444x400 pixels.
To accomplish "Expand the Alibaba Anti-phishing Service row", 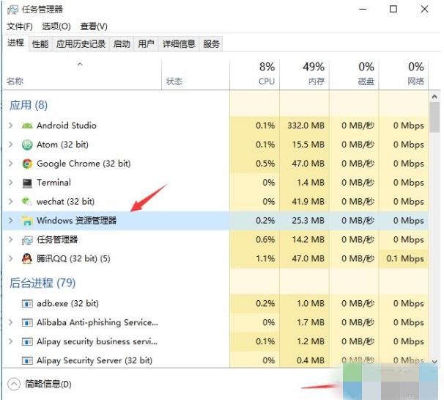I will tap(10, 322).
